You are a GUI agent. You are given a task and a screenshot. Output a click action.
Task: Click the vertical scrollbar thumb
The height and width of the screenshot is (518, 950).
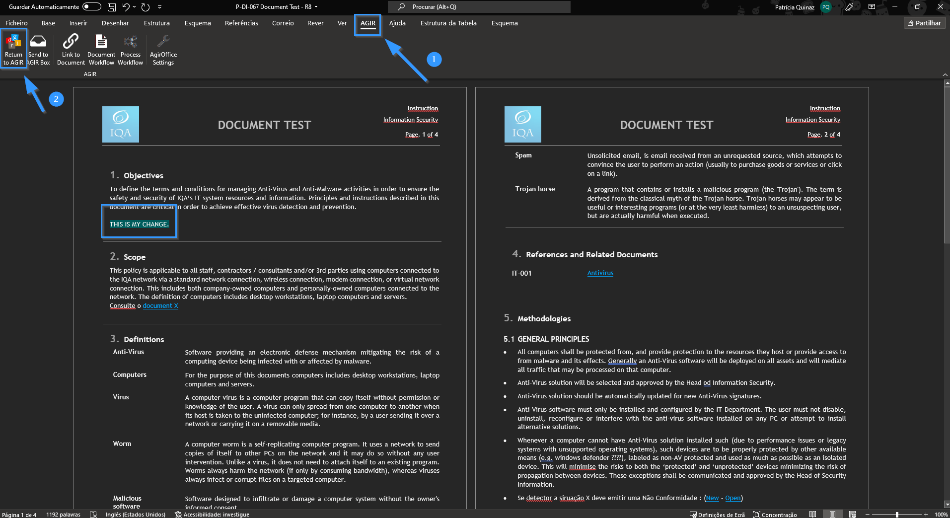pyautogui.click(x=947, y=164)
